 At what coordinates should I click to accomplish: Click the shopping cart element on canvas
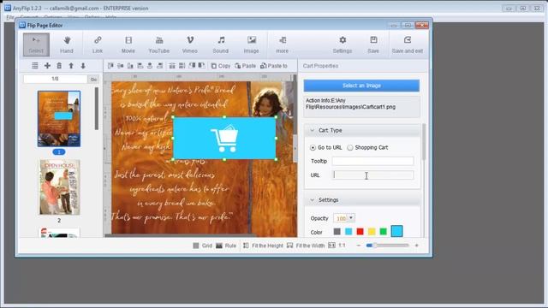pyautogui.click(x=224, y=139)
